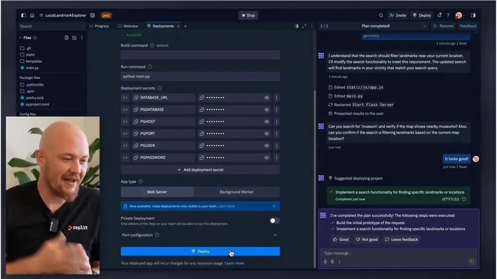The image size is (497, 279).
Task: Select Background Worker app type
Action: click(x=237, y=192)
